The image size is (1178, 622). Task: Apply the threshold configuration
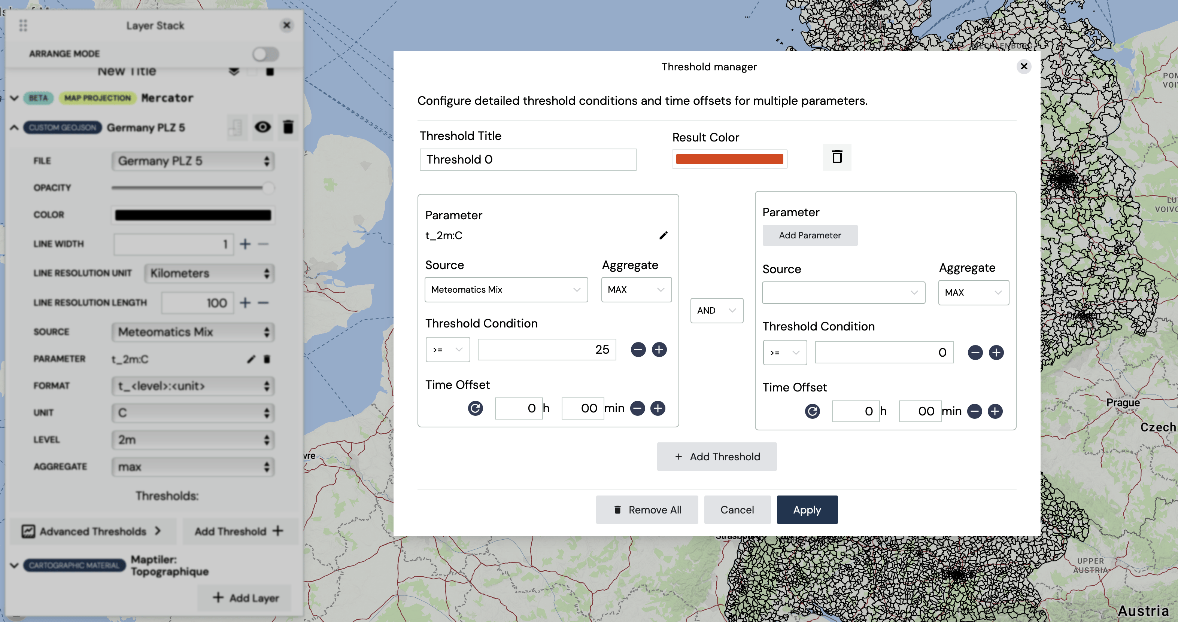click(x=807, y=510)
